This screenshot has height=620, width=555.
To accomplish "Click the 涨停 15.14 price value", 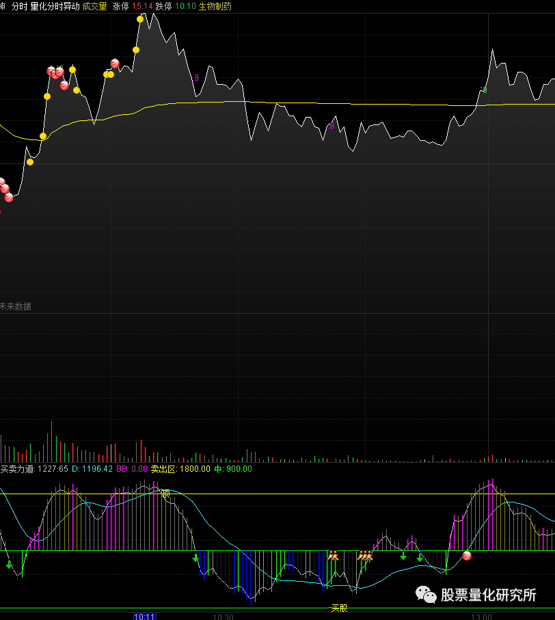I will (133, 6).
